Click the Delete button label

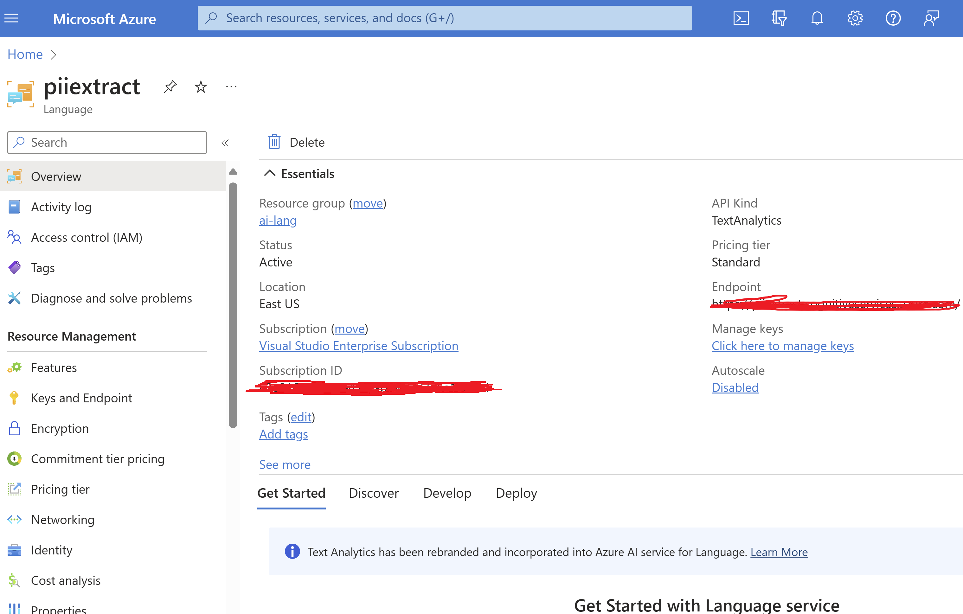coord(307,142)
